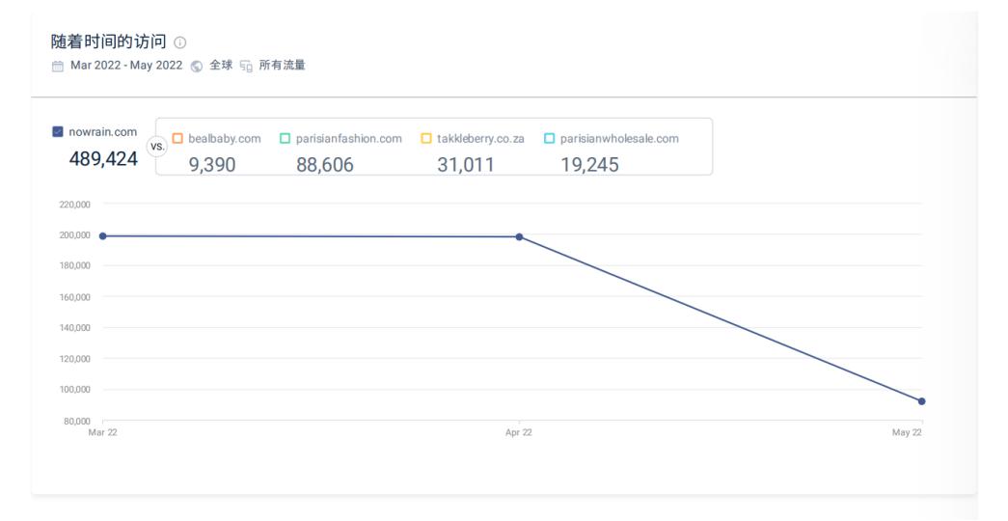Click the Mar 22 x-axis label
Viewport: 1008px width, 521px height.
[103, 432]
